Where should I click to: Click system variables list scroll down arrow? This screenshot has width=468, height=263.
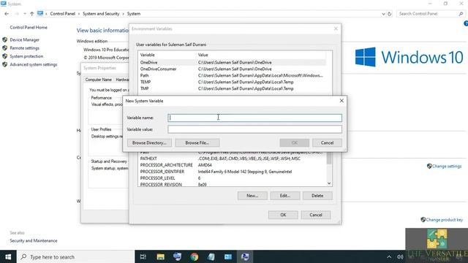point(329,183)
